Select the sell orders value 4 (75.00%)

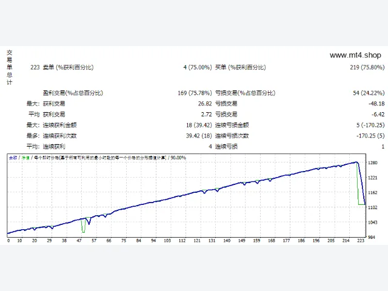click(198, 67)
